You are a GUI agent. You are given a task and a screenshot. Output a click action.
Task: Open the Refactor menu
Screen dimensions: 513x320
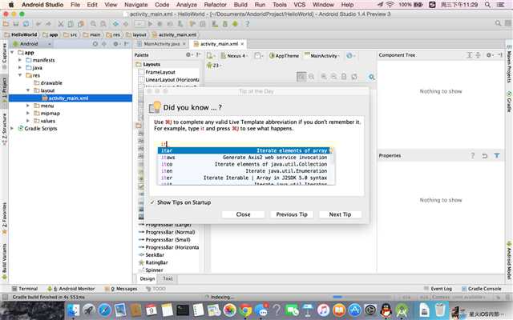click(215, 5)
